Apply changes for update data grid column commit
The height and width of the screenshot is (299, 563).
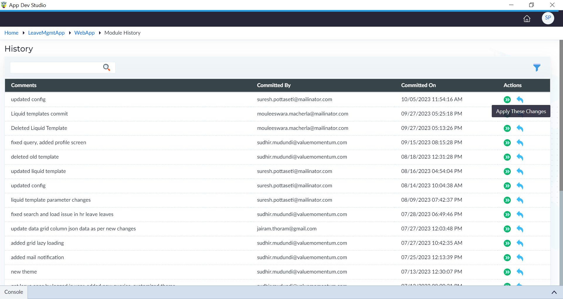(x=507, y=229)
